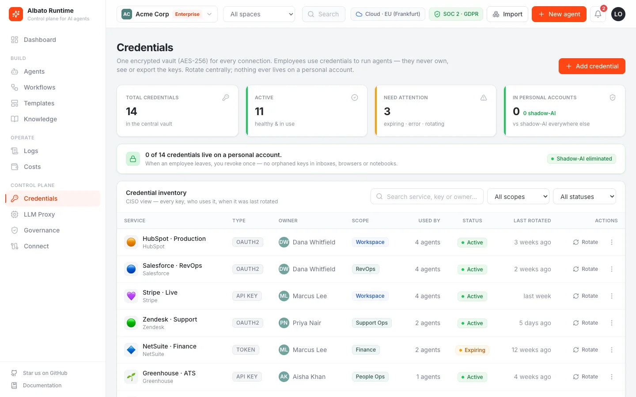This screenshot has height=397, width=636.
Task: Click the Zendesk service icon
Action: coord(131,323)
